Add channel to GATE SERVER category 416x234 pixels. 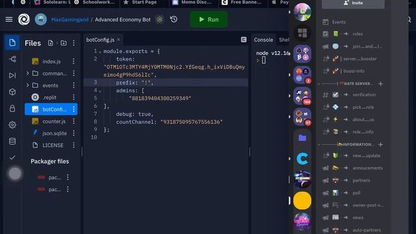(x=381, y=84)
